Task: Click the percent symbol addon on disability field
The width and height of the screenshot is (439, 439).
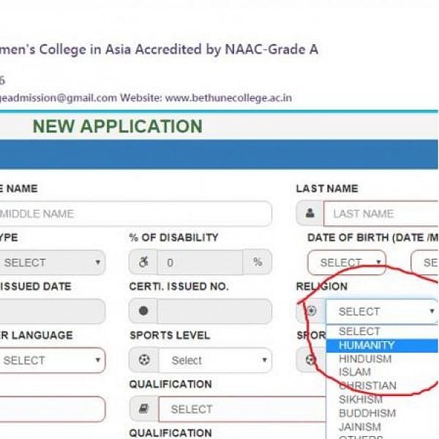Action: (x=257, y=262)
